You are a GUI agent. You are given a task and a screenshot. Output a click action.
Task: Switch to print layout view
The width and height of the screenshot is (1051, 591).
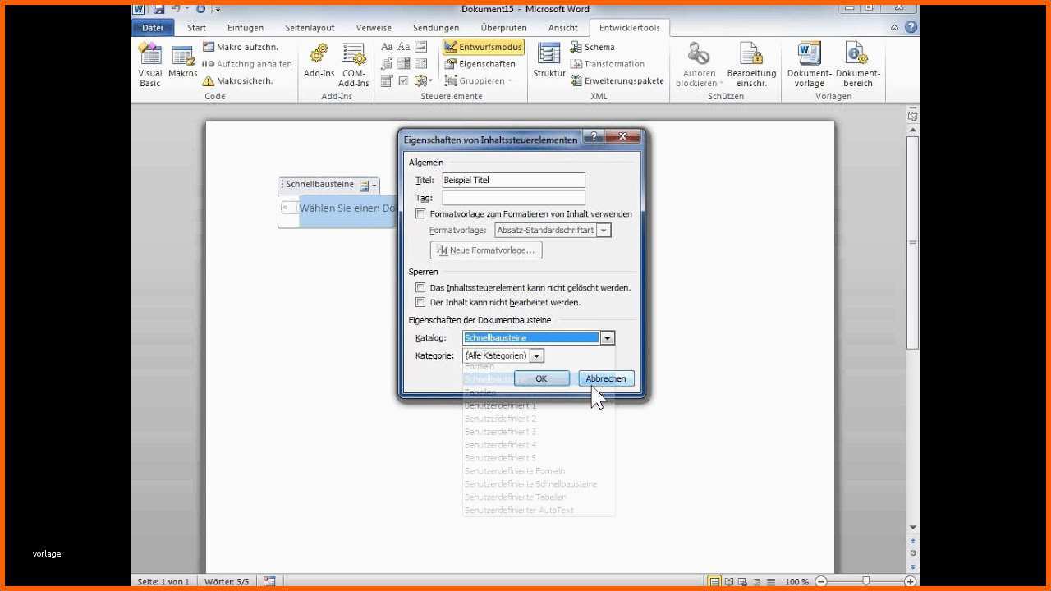[x=714, y=581]
